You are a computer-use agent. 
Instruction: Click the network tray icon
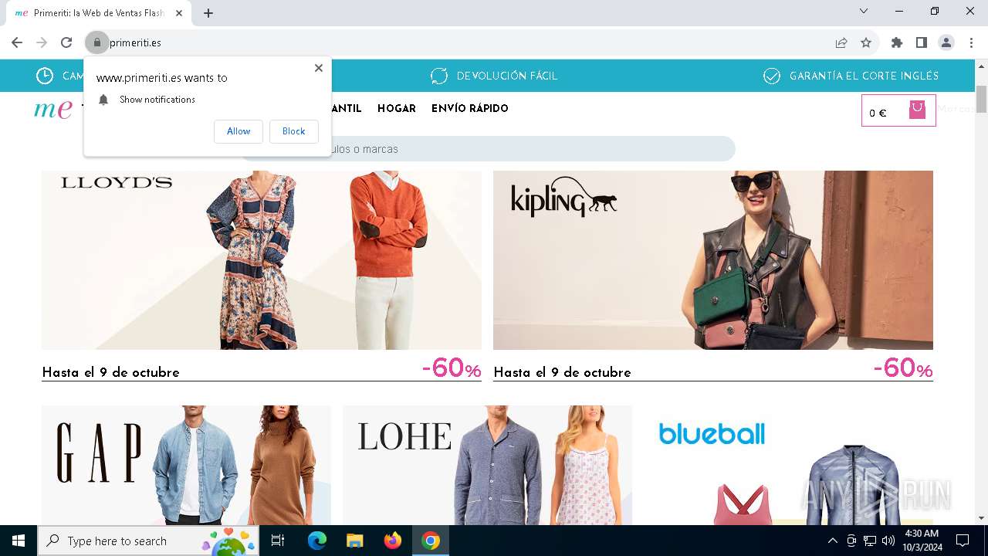tap(870, 541)
